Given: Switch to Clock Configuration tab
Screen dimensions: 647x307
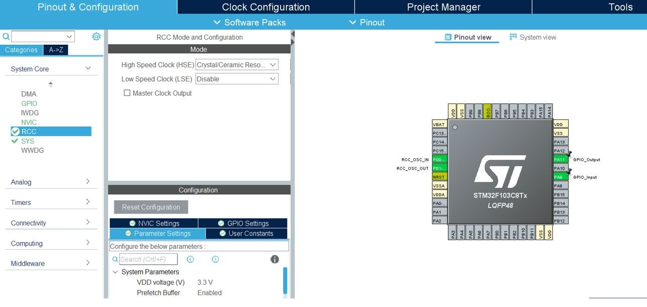Looking at the screenshot, I should coord(266,7).
